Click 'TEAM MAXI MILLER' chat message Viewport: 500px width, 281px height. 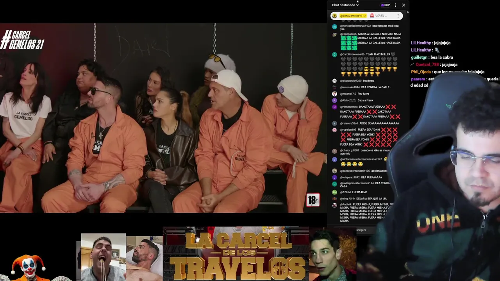(x=378, y=54)
